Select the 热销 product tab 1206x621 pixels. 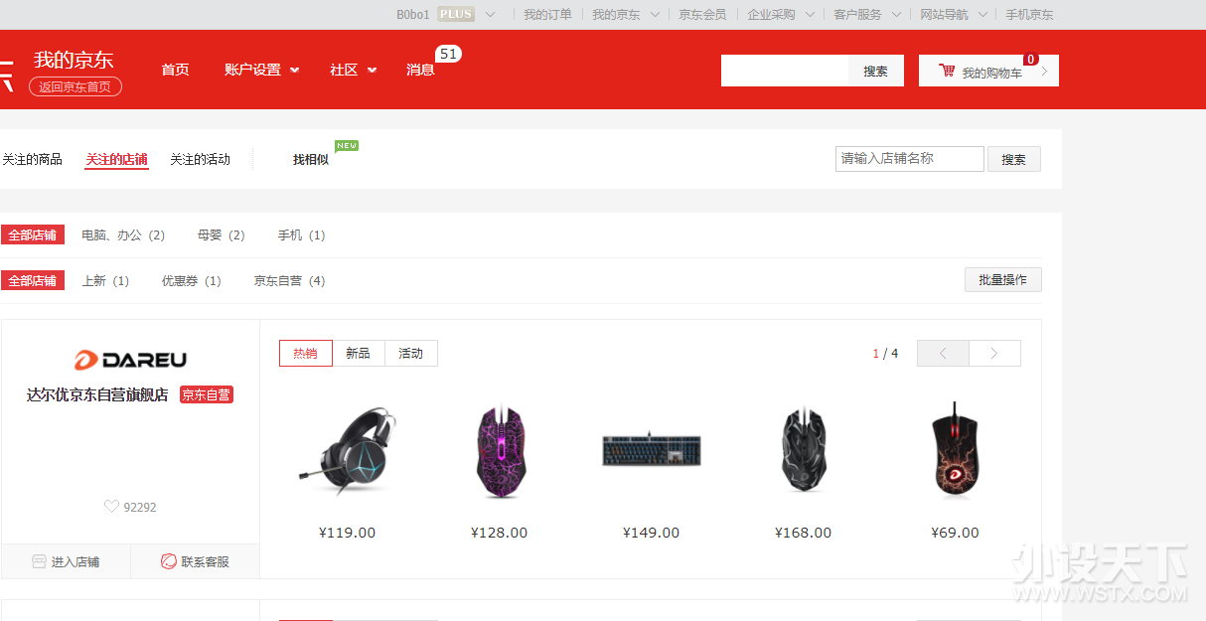tap(306, 353)
